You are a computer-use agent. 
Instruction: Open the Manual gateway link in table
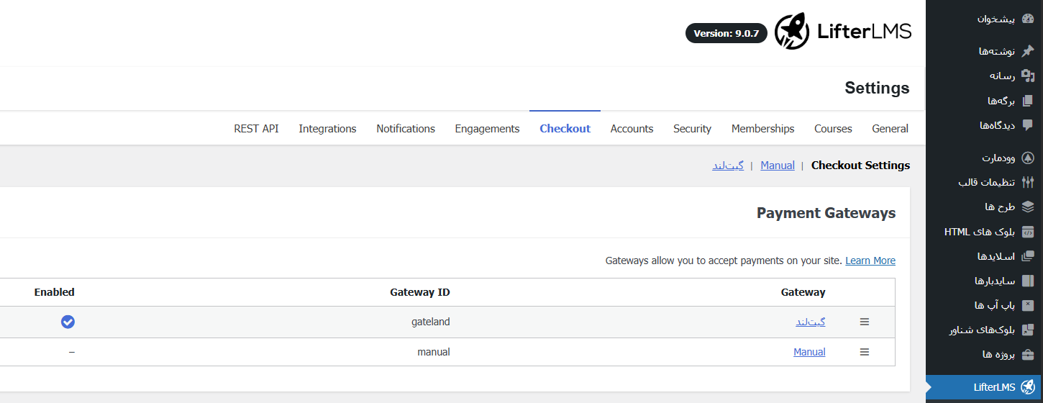pos(809,352)
